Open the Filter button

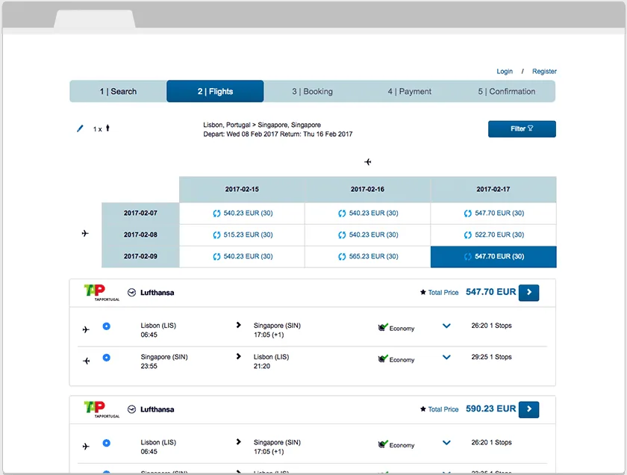[x=522, y=129]
